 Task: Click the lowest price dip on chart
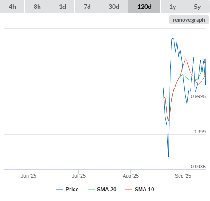click(168, 157)
